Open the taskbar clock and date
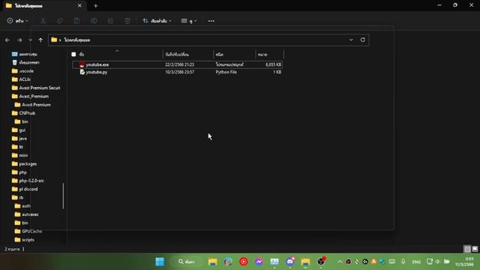This screenshot has height=270, width=480. (465, 262)
